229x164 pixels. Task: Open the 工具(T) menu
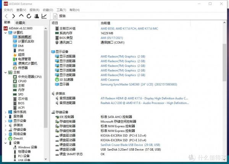pos(61,10)
